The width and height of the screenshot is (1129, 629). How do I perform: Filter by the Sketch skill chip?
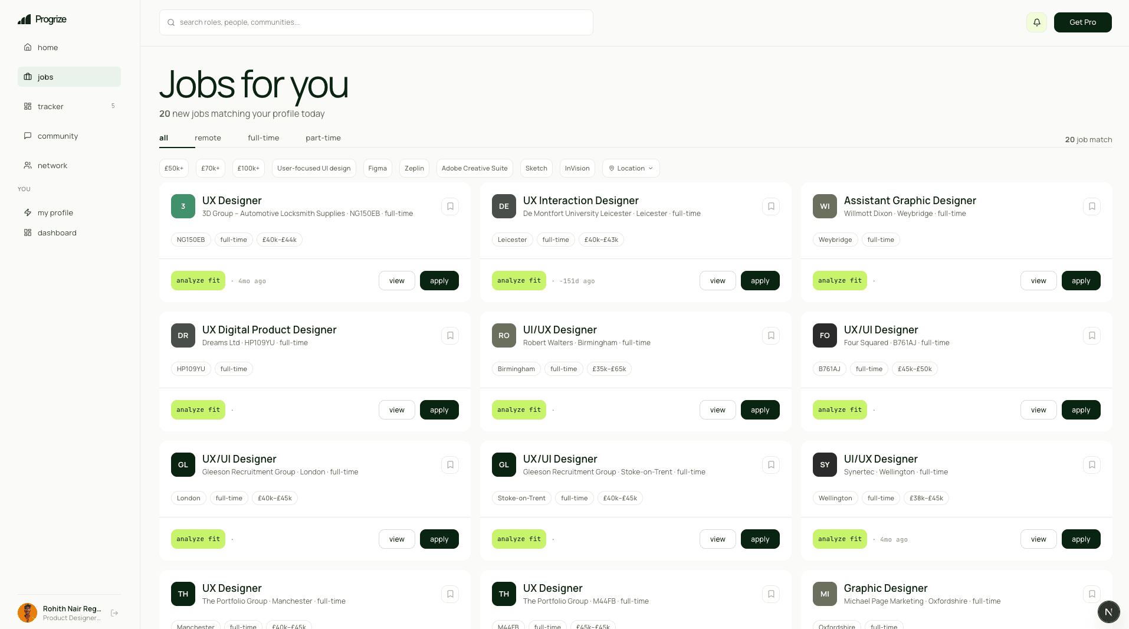(536, 168)
